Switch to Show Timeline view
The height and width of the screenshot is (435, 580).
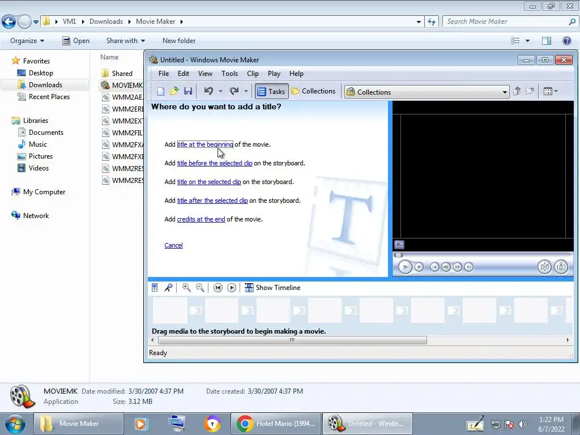(272, 287)
